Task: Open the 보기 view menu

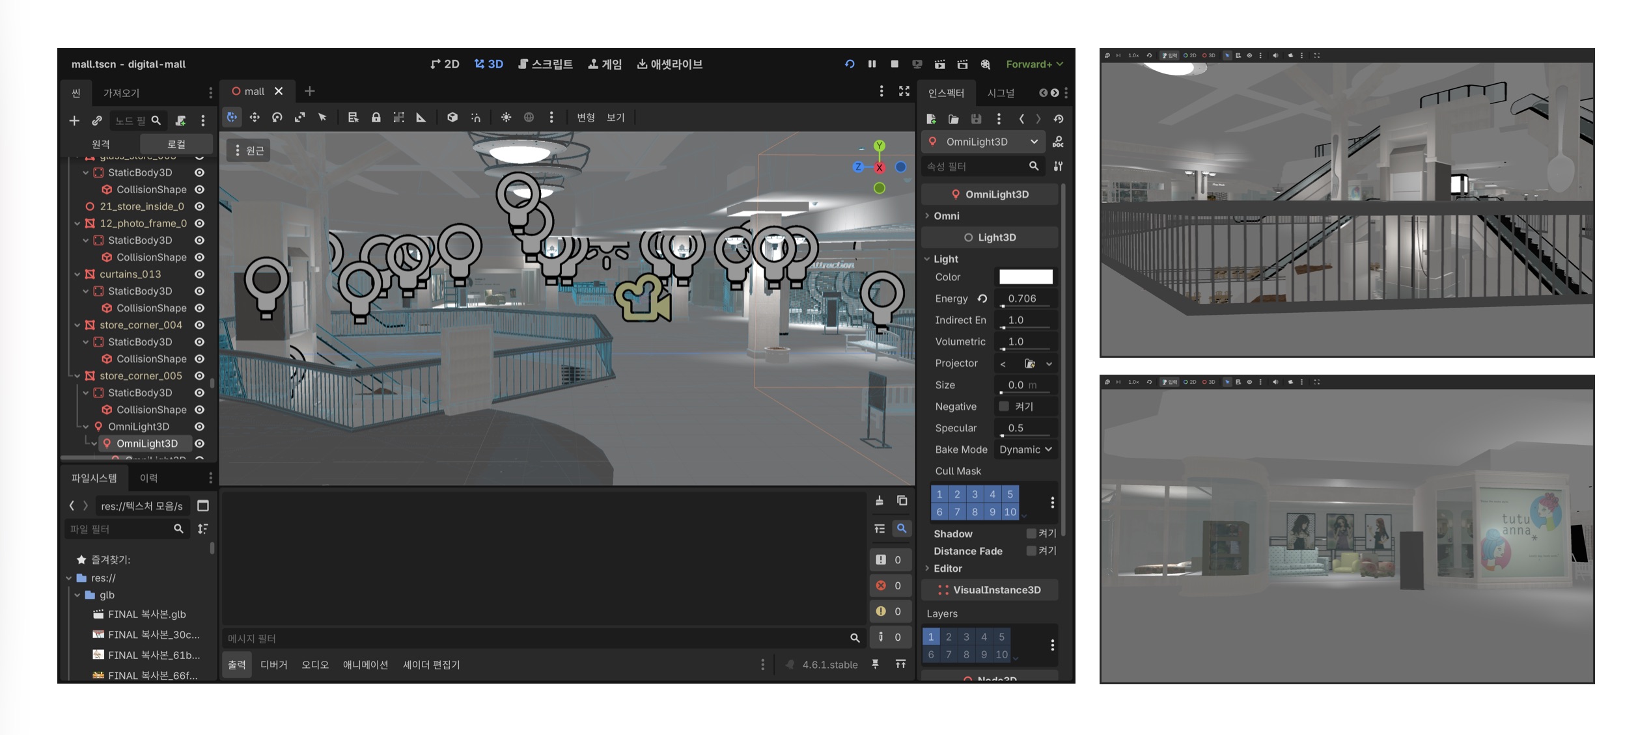Action: tap(616, 117)
